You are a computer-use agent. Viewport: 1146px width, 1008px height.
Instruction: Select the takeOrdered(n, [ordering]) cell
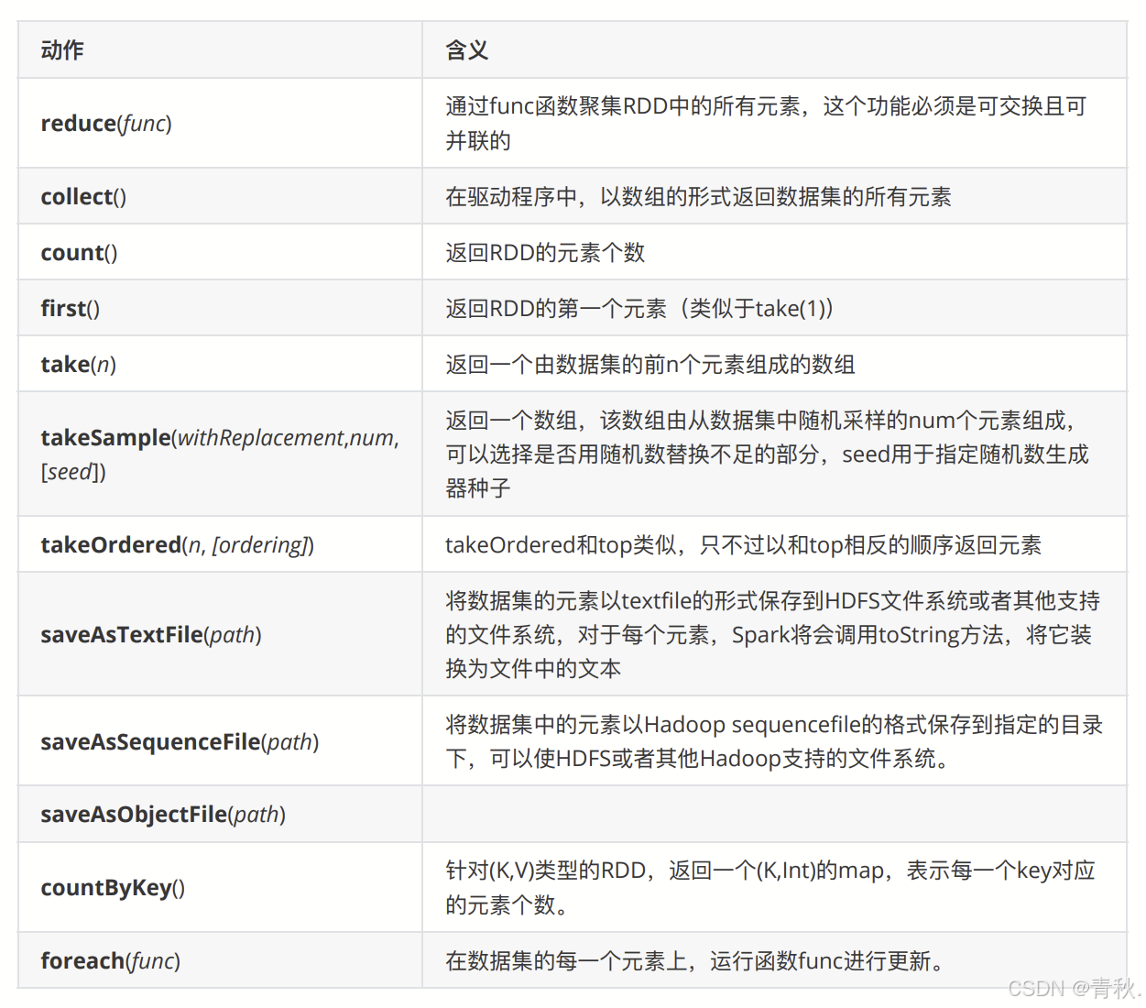[x=177, y=545]
